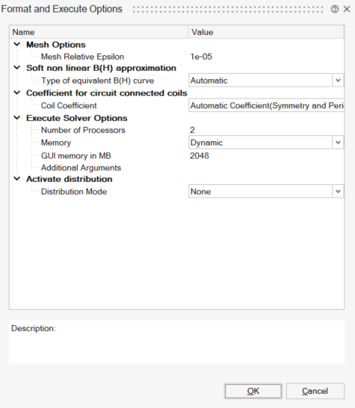Click the Mesh Options heading text
The image size is (355, 408).
pyautogui.click(x=56, y=45)
